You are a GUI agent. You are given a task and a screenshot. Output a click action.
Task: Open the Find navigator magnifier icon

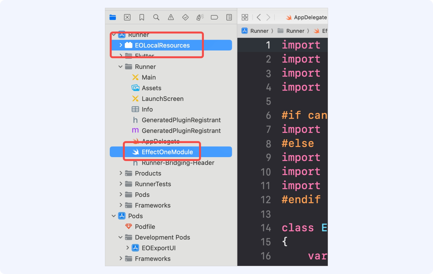[156, 17]
